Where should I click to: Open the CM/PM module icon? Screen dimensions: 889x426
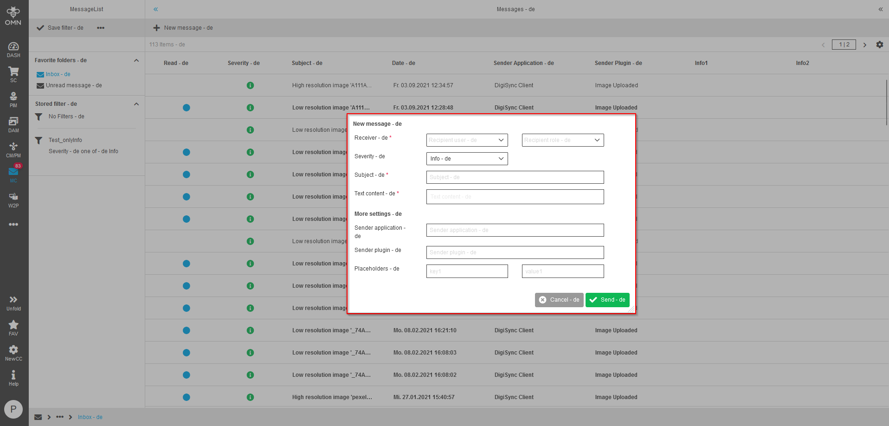tap(13, 149)
